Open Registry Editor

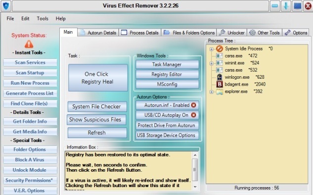(167, 74)
